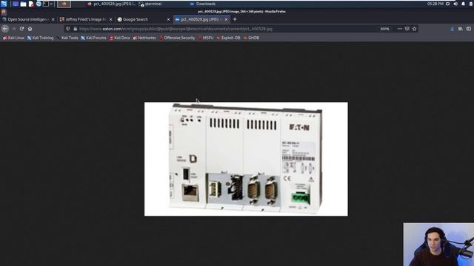Click the Eaton controller product image
This screenshot has width=474, height=266.
click(x=246, y=159)
